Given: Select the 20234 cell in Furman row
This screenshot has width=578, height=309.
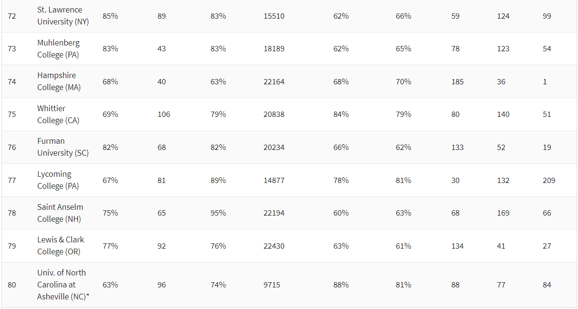Looking at the screenshot, I should 274,148.
